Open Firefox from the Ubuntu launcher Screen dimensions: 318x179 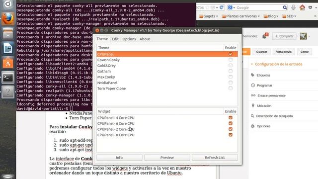click(x=8, y=19)
